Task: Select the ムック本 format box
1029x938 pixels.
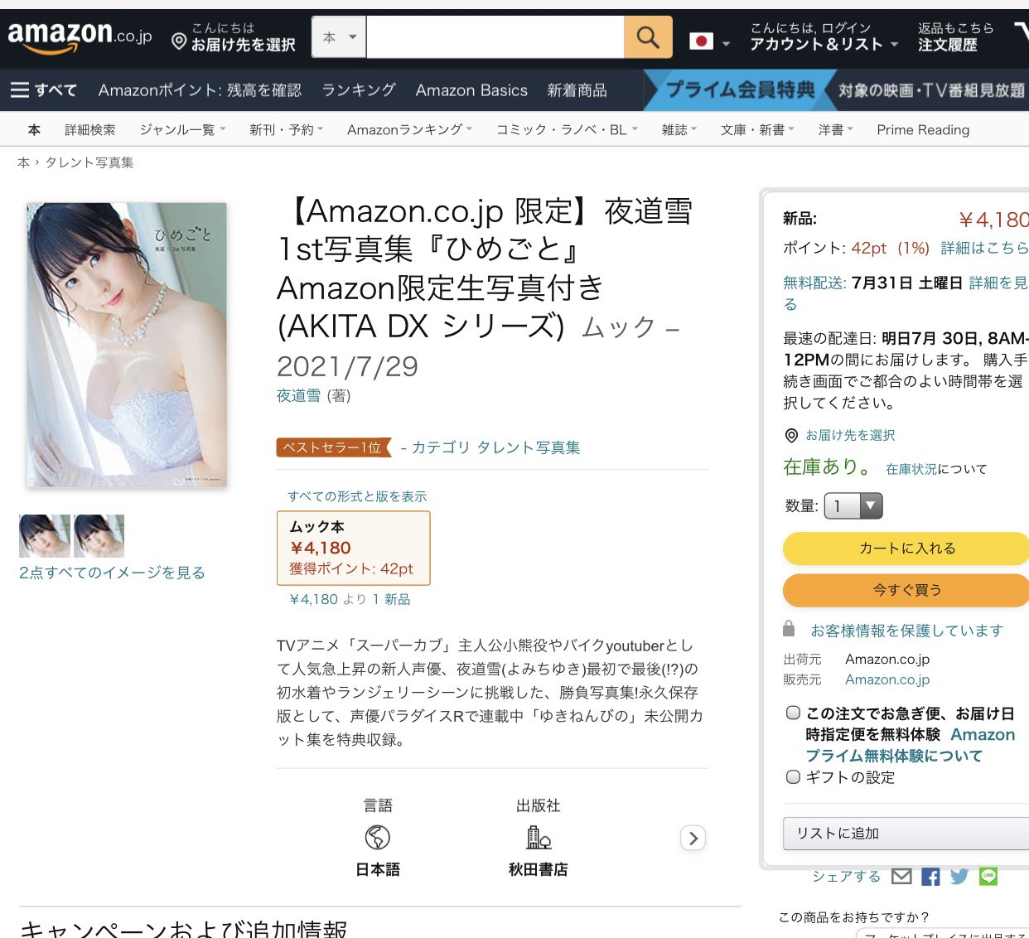Action: pos(353,548)
